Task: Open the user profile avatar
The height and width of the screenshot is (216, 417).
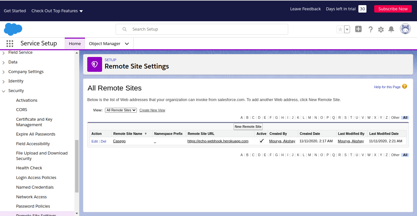Action: tap(405, 29)
